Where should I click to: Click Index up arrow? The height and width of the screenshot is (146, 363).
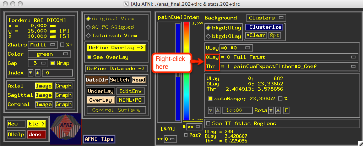[38, 73]
